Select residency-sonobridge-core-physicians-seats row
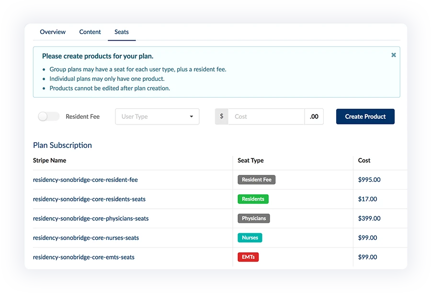432x293 pixels. 91,218
